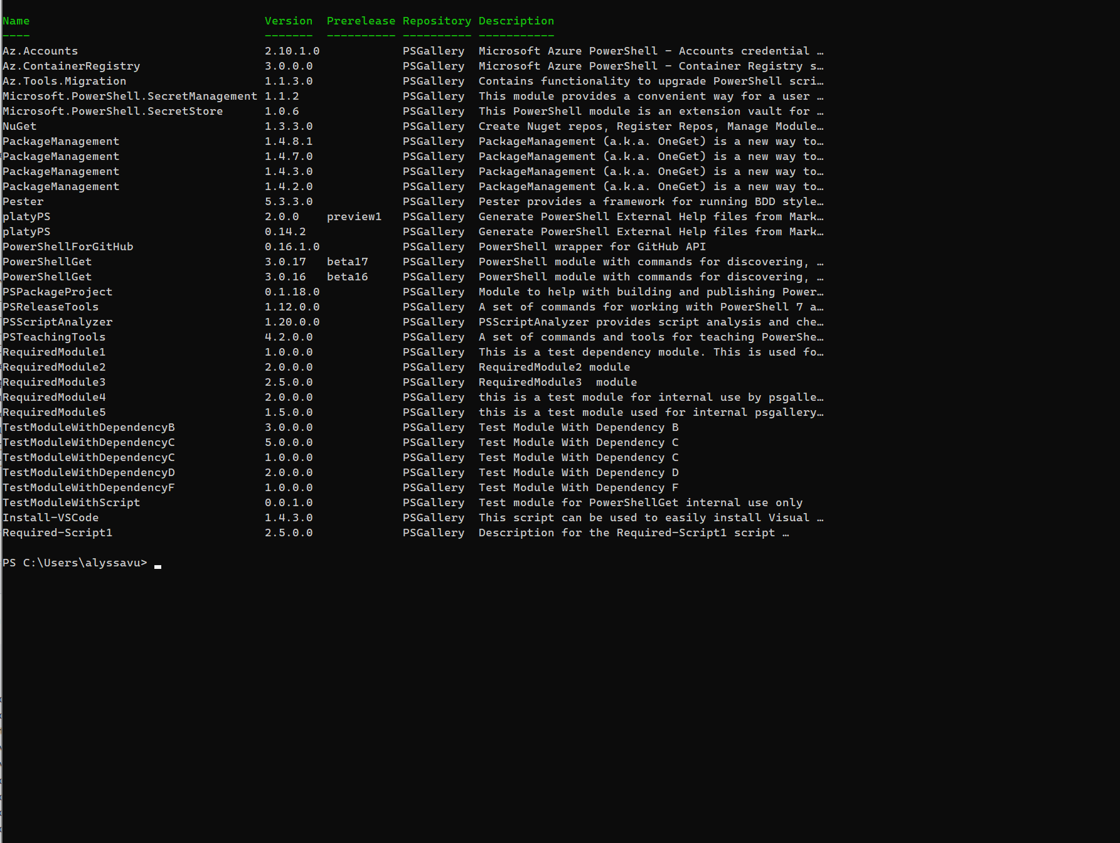Click Microsoft.PowerShell.SecretManagement name
The width and height of the screenshot is (1120, 843).
[x=130, y=97]
